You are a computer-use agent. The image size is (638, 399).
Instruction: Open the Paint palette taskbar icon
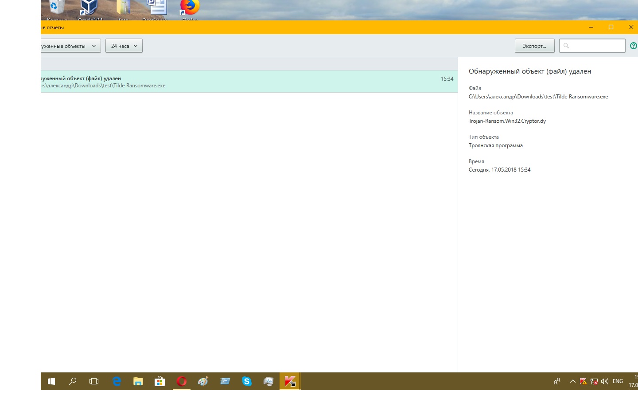click(203, 381)
